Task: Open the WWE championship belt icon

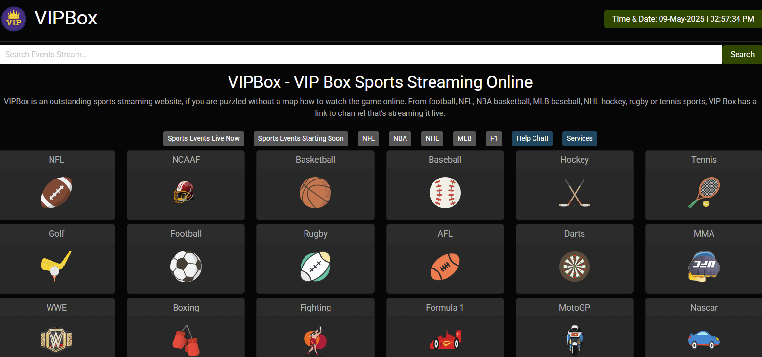Action: 56,340
